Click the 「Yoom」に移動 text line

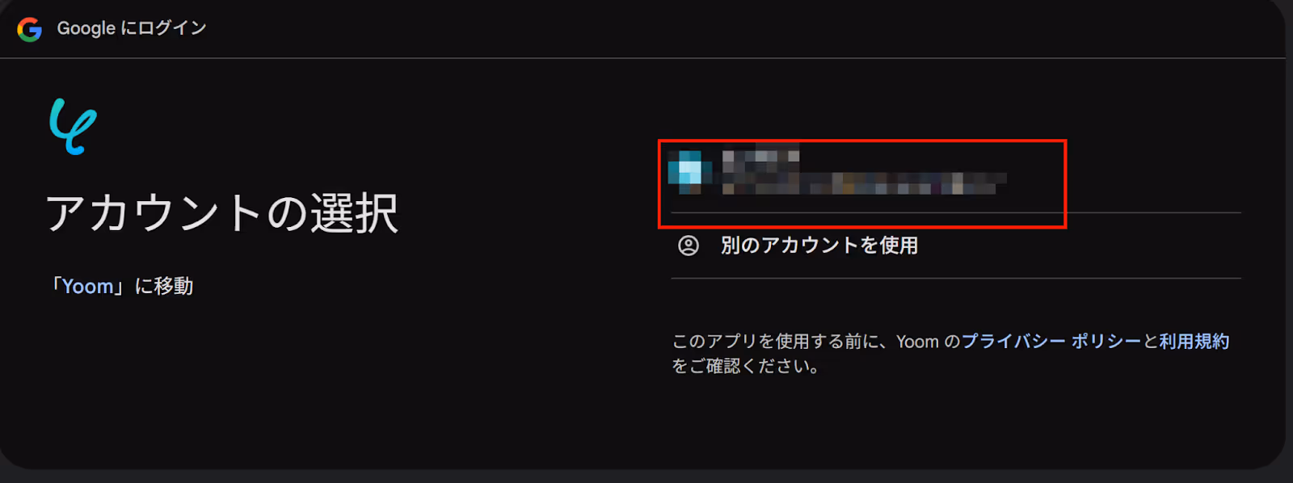click(120, 287)
